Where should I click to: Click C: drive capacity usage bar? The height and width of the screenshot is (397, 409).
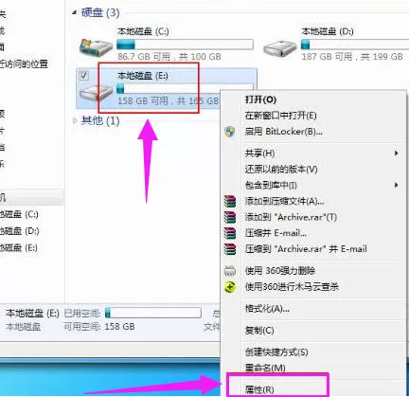[x=185, y=45]
